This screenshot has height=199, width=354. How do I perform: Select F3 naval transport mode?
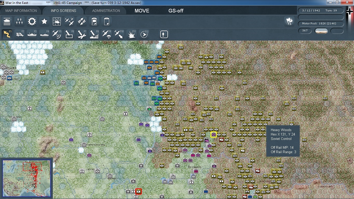tap(32, 34)
